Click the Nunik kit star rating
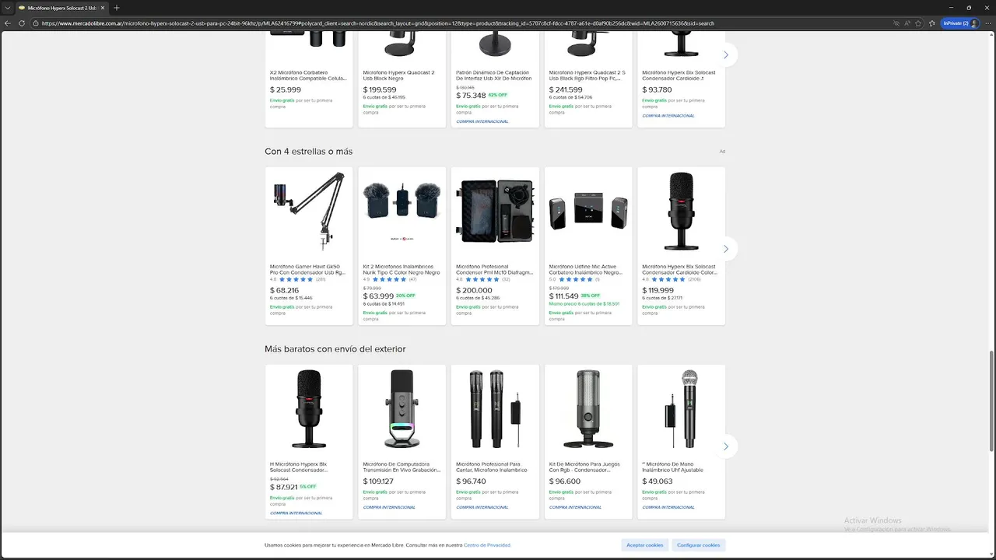This screenshot has height=560, width=996. point(389,279)
